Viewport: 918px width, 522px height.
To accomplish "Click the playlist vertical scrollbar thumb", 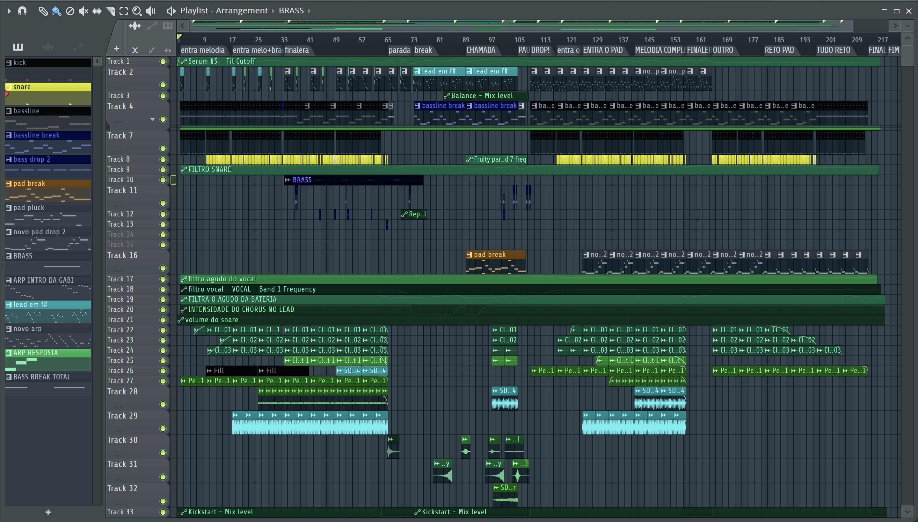I will click(x=907, y=55).
